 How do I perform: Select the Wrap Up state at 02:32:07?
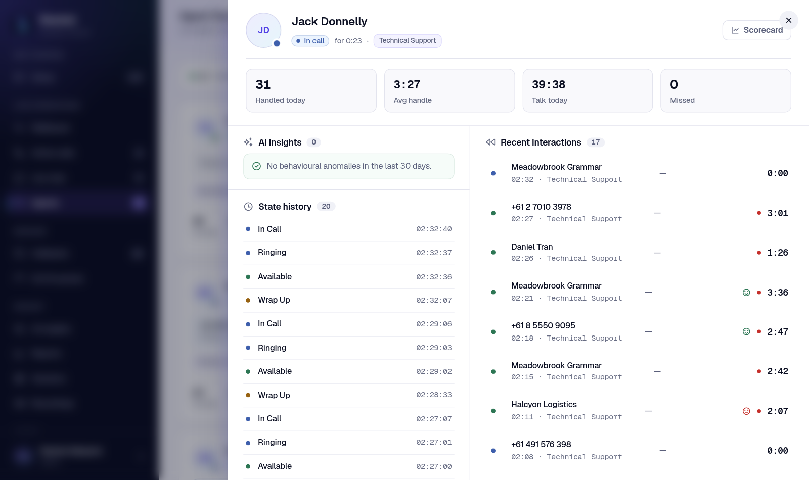click(x=349, y=300)
